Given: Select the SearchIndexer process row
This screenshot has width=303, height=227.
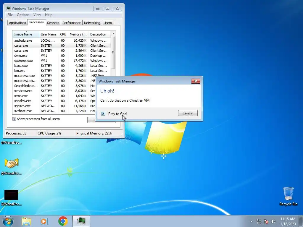Looking at the screenshot, I should pos(54,85).
